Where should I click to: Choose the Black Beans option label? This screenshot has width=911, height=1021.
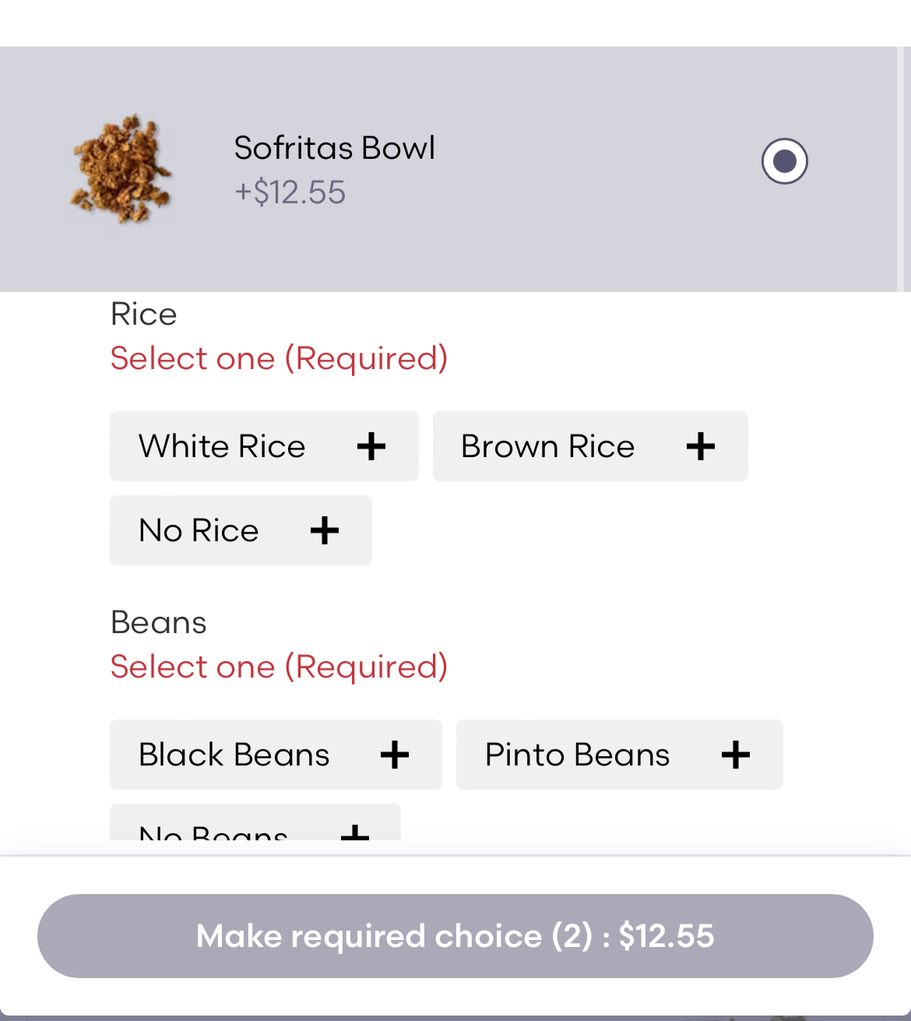click(234, 755)
